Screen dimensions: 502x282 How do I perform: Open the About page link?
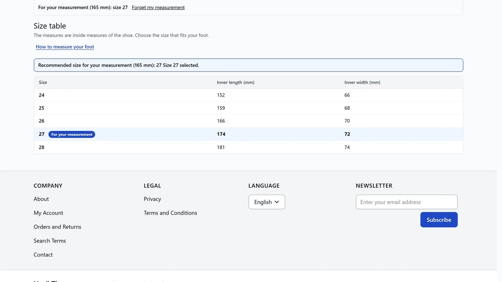pos(41,199)
